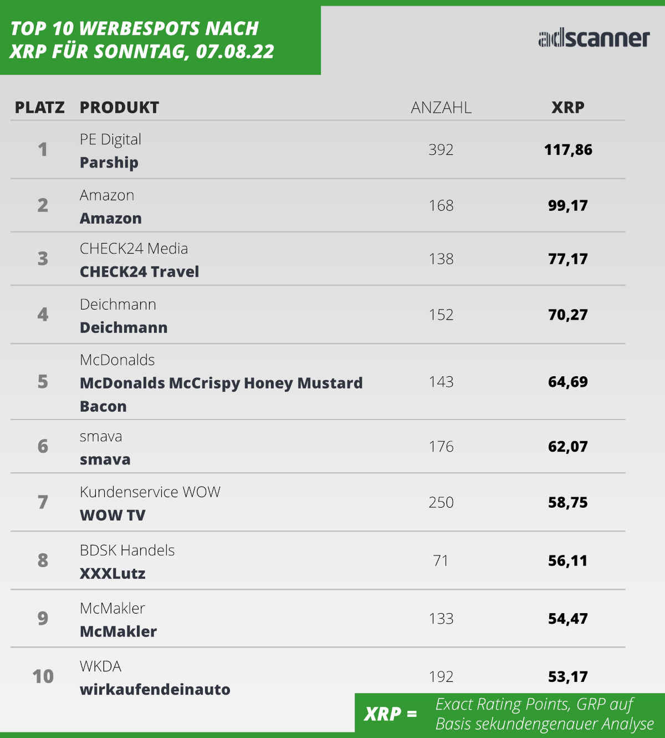This screenshot has width=665, height=738.
Task: Select rank number 10
Action: 43,676
